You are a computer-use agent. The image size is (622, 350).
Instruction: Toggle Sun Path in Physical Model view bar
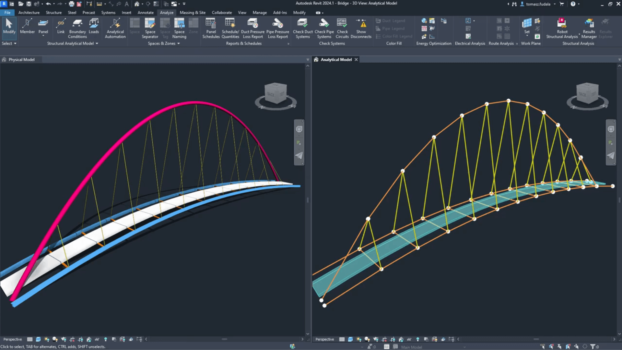click(x=47, y=339)
